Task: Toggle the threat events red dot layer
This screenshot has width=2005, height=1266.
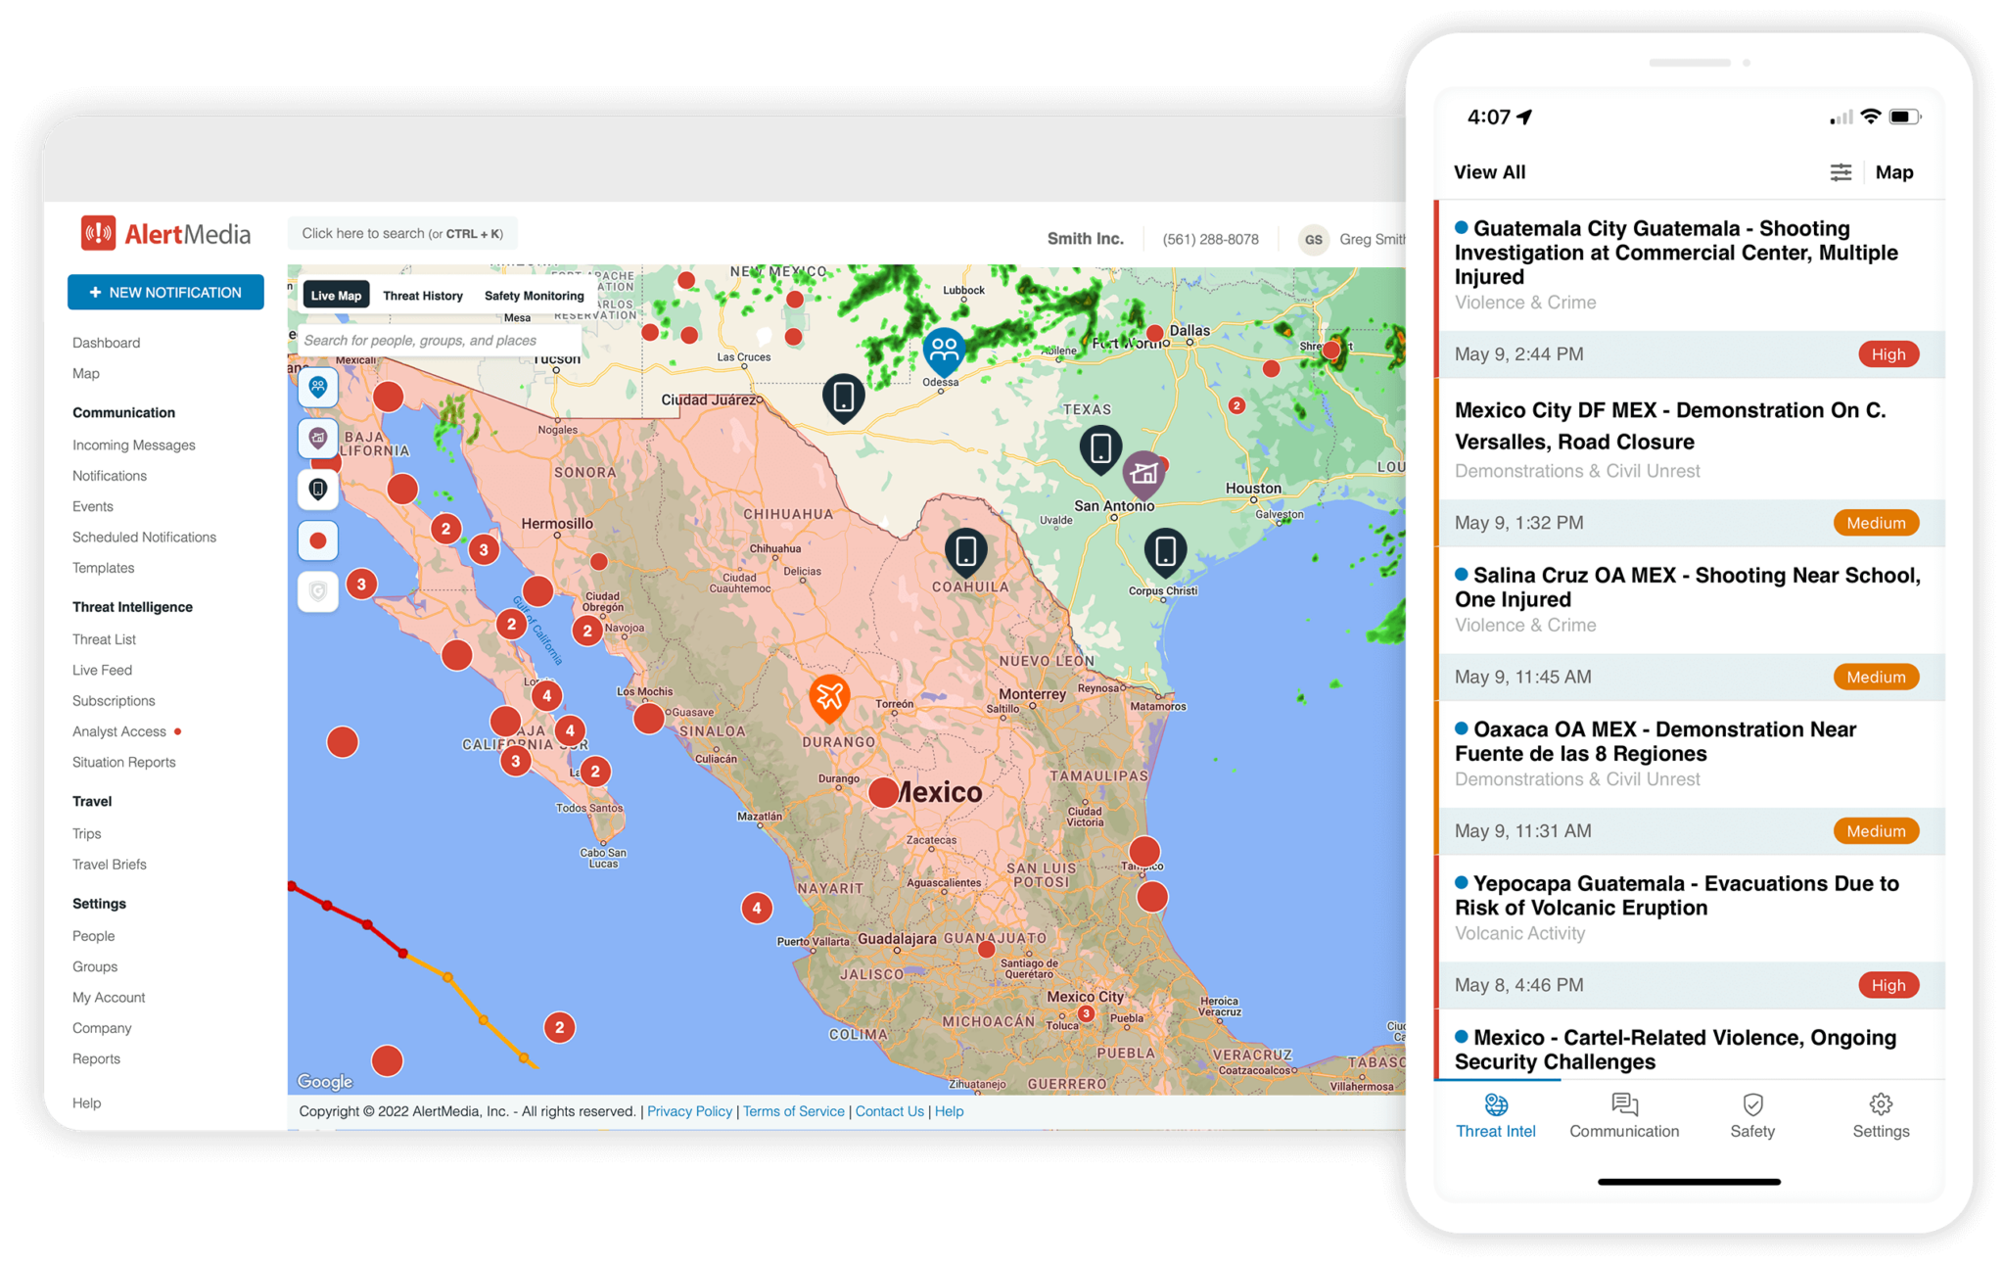Action: [318, 540]
